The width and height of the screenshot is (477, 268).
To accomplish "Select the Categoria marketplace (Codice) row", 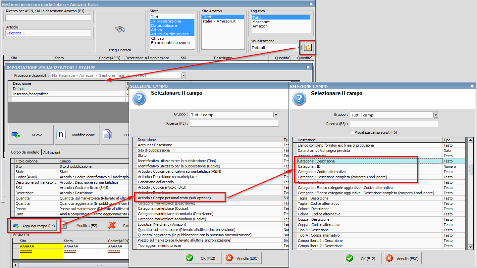I will point(210,208).
